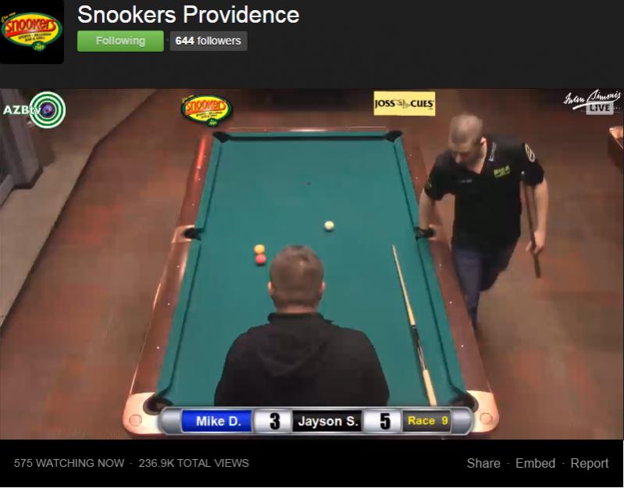Select the Report link
This screenshot has width=624, height=488.
(x=590, y=463)
